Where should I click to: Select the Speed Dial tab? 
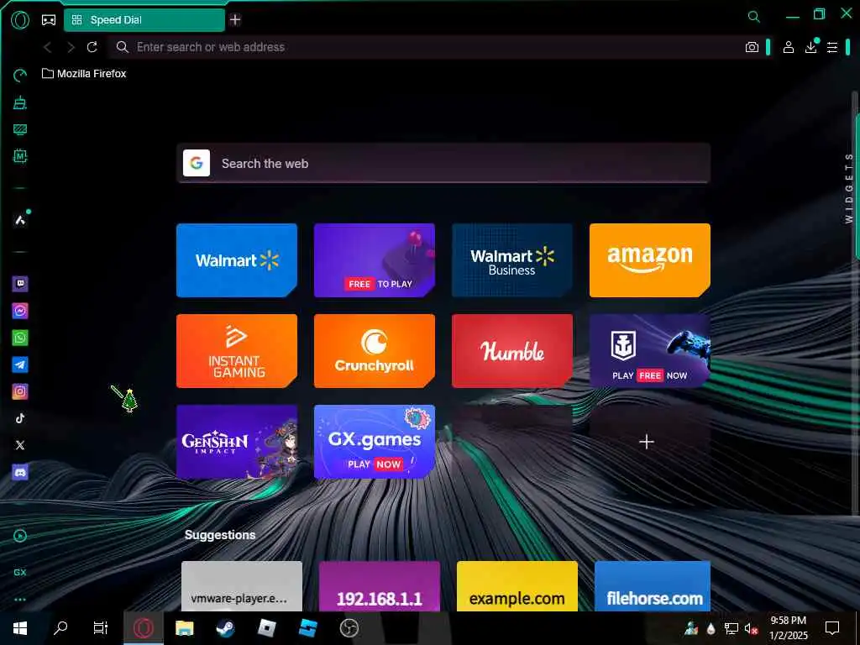pos(144,20)
